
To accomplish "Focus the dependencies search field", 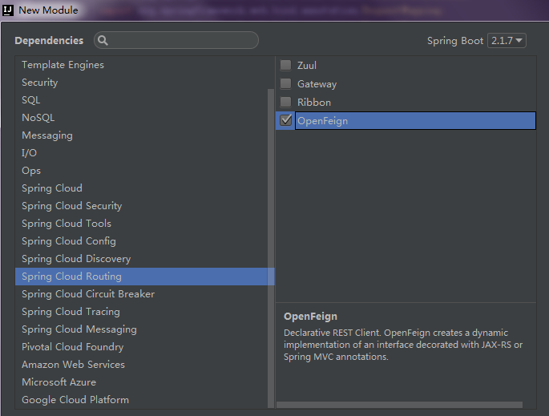I will [x=176, y=40].
